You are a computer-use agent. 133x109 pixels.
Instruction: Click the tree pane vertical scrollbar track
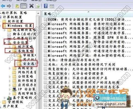point(38,62)
